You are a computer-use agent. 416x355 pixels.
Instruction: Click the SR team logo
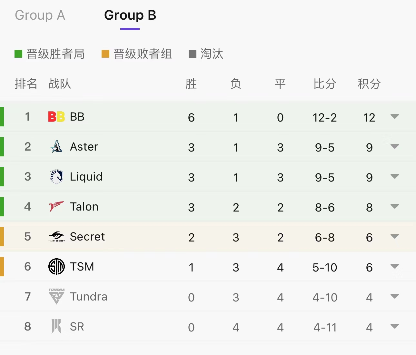click(56, 326)
